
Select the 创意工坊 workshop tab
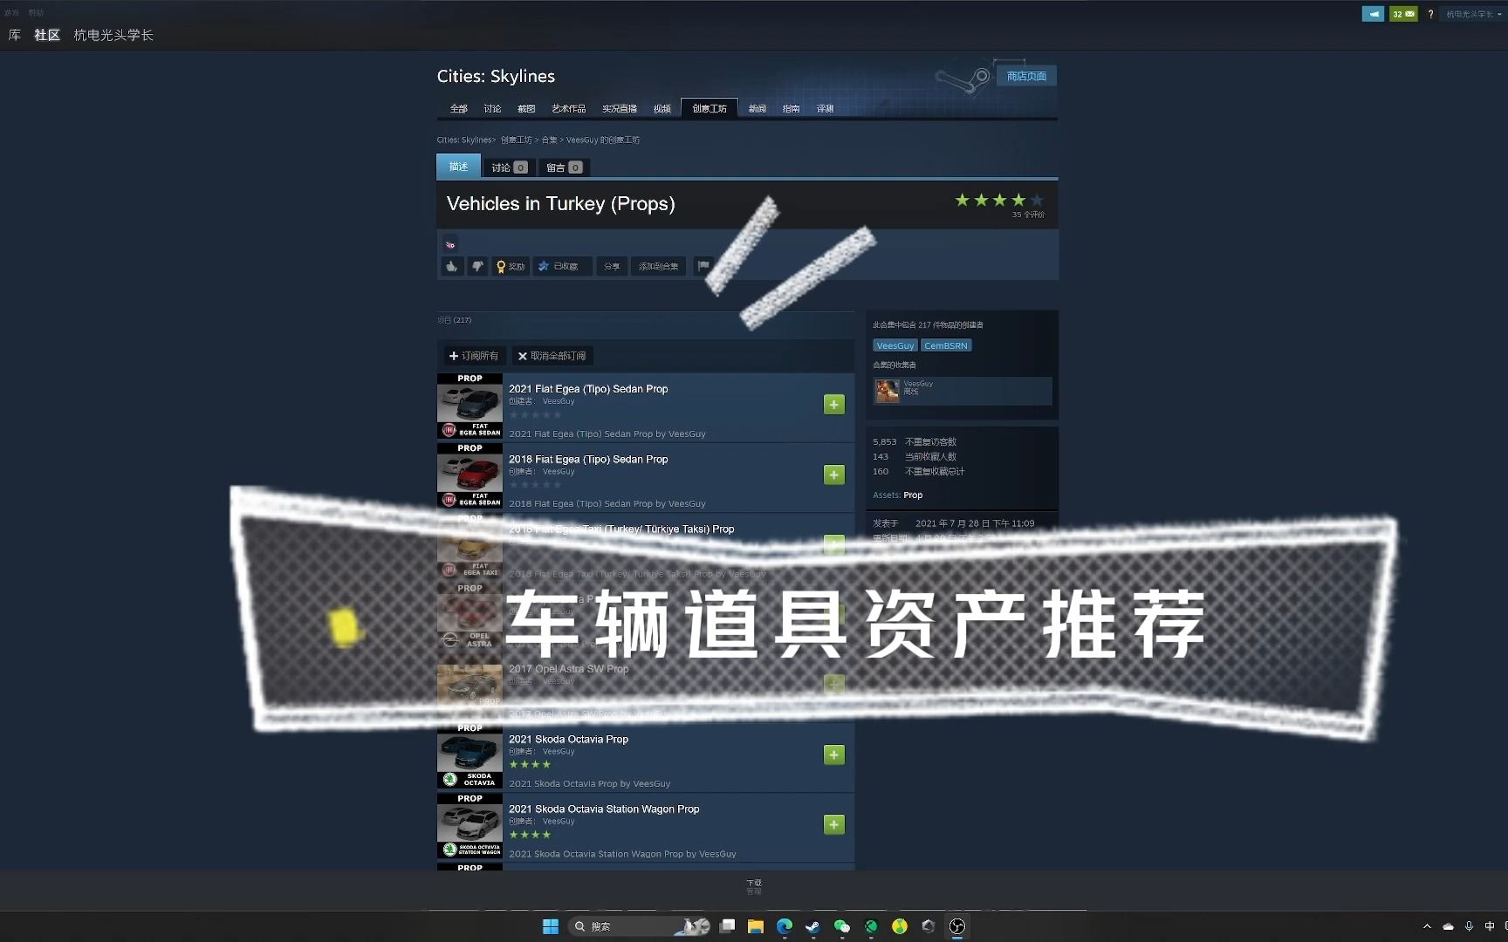click(709, 108)
